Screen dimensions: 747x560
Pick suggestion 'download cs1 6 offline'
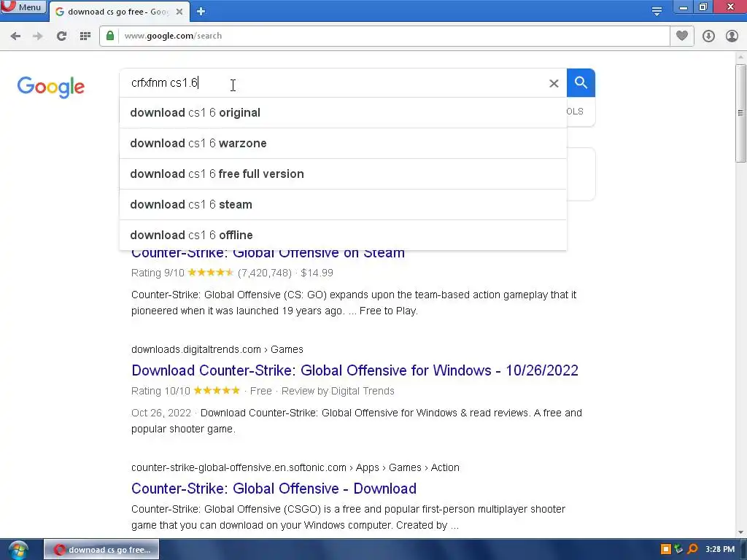[343, 235]
